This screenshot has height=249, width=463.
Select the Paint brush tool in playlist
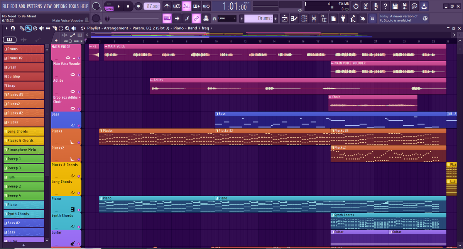tap(29, 28)
